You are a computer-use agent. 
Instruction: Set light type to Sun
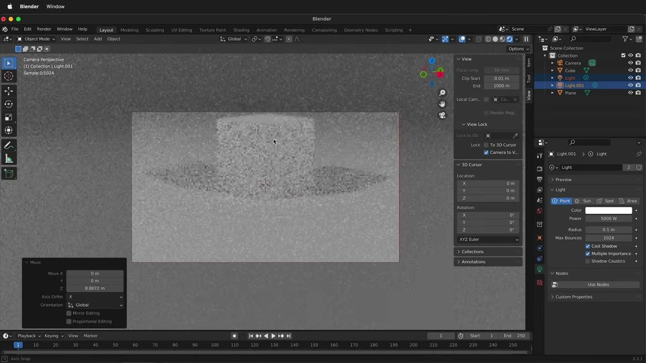click(583, 201)
